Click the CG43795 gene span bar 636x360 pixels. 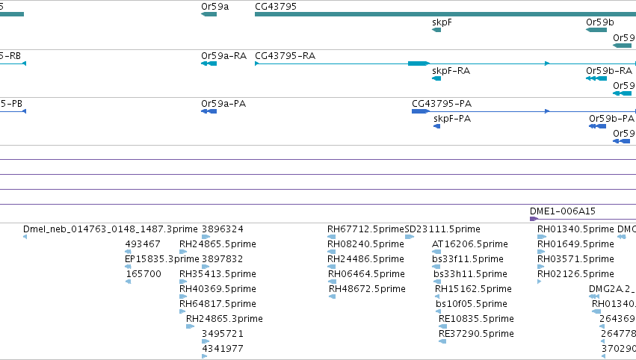(445, 14)
